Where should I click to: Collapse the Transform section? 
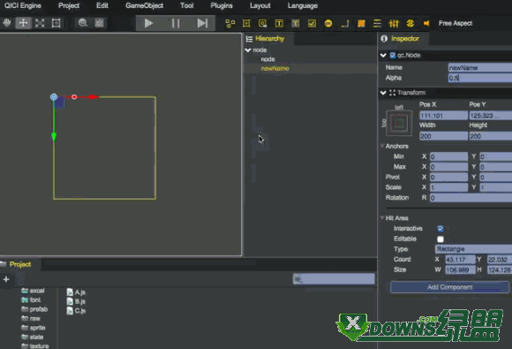click(383, 93)
